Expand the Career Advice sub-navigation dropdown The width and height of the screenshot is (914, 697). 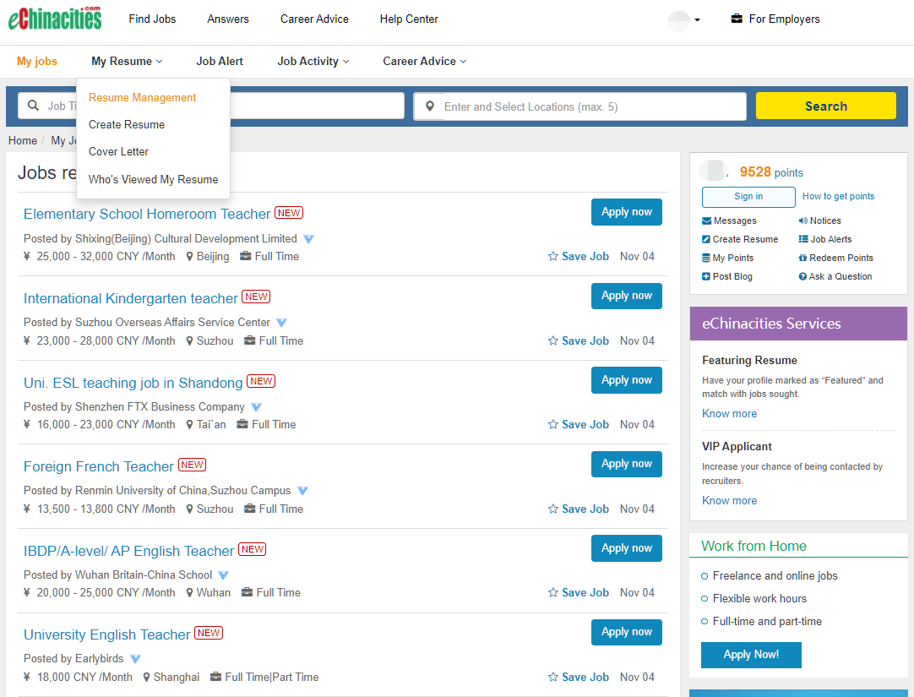pos(424,61)
